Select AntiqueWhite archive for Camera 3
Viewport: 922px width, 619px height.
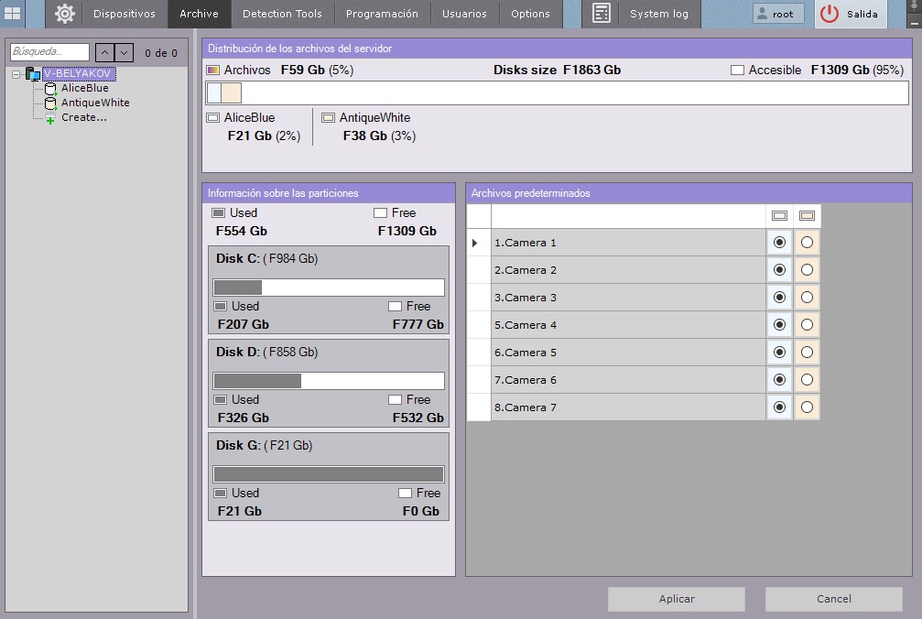807,298
